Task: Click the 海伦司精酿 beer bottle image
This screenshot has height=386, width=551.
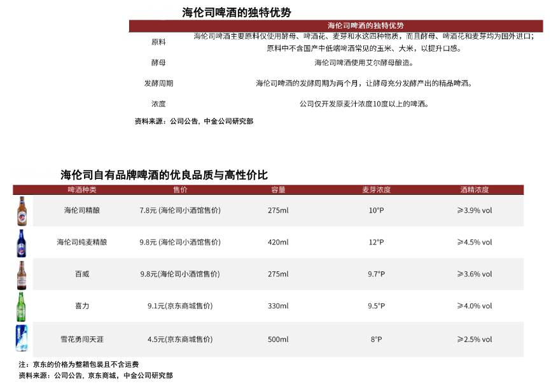Action: click(22, 211)
